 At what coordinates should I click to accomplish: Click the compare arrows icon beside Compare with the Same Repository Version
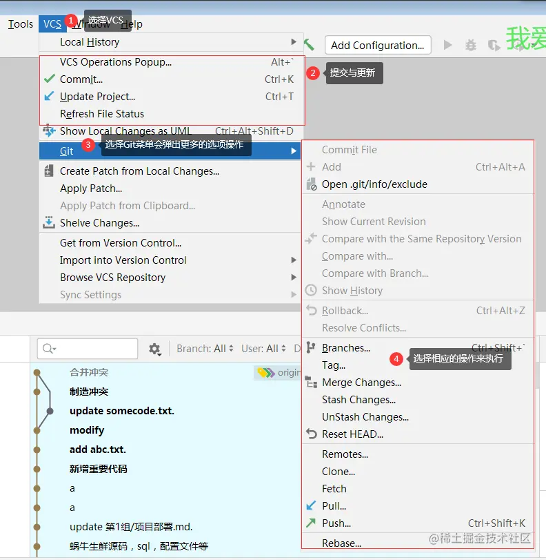coord(311,238)
